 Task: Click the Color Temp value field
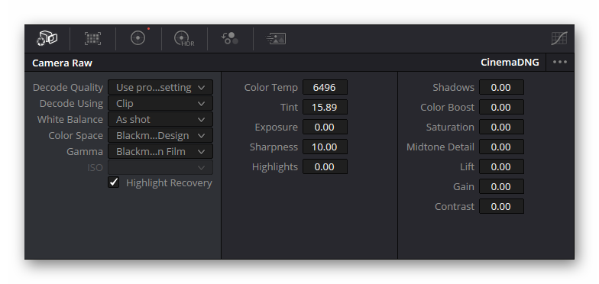[x=325, y=87]
